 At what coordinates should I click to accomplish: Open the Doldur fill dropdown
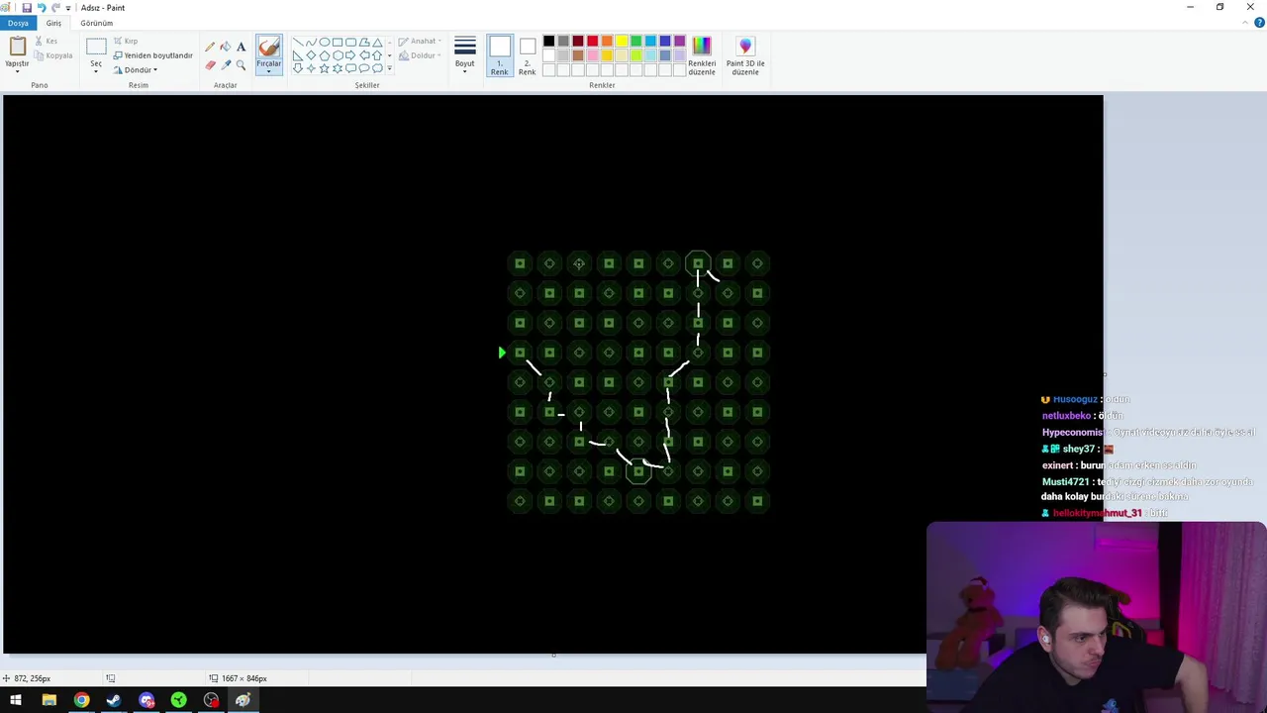click(x=419, y=55)
